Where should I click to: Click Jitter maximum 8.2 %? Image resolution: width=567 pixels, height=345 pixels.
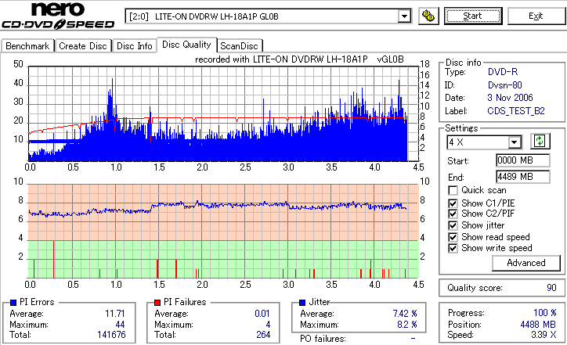(x=407, y=325)
